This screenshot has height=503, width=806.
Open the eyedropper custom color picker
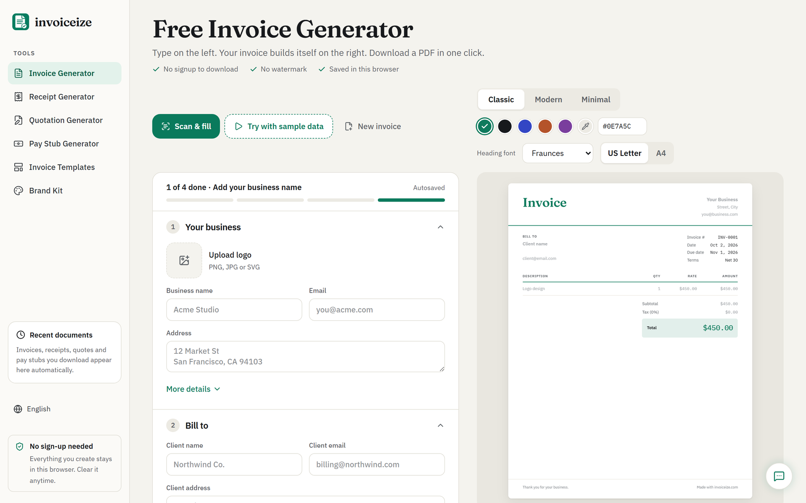pyautogui.click(x=586, y=126)
